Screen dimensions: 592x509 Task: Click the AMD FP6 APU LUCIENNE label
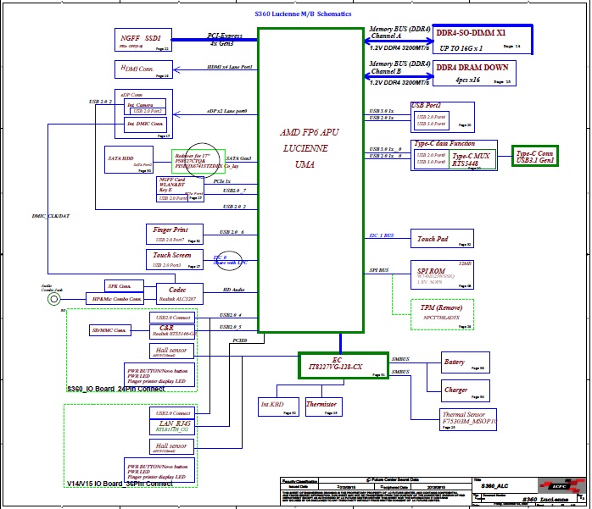(x=309, y=148)
